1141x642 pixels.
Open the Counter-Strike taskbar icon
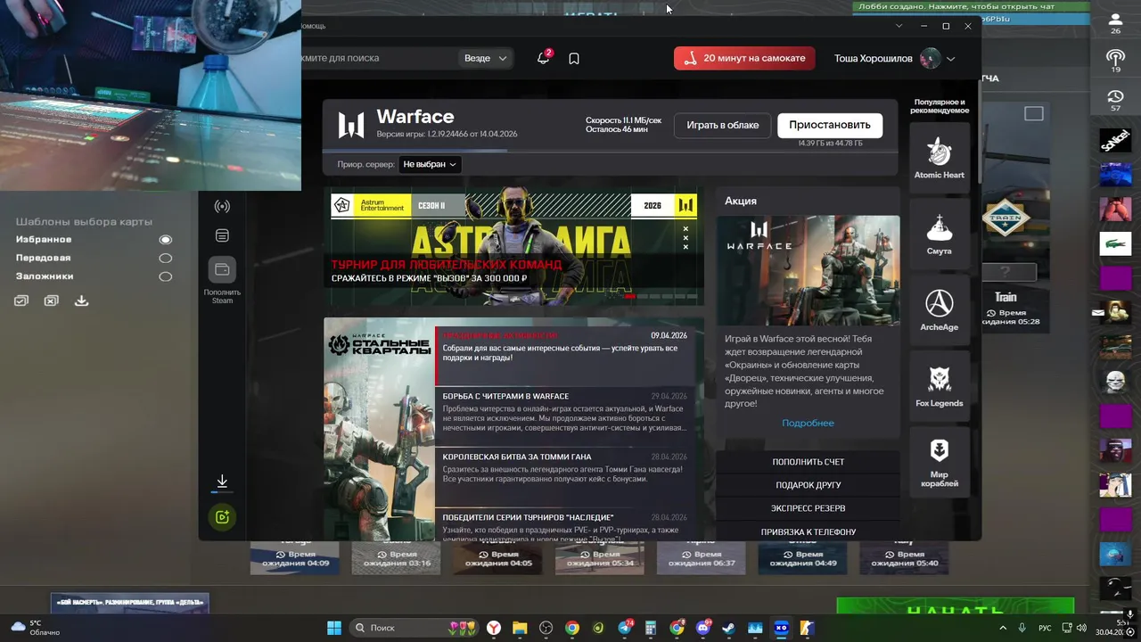808,628
